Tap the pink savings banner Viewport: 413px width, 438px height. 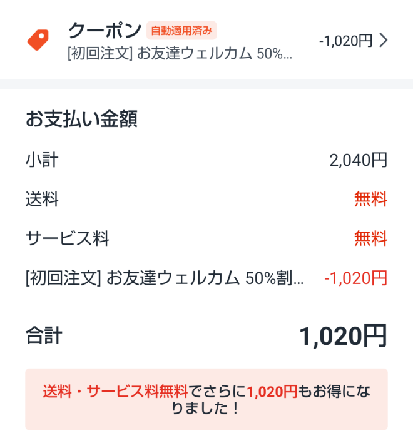point(206,399)
